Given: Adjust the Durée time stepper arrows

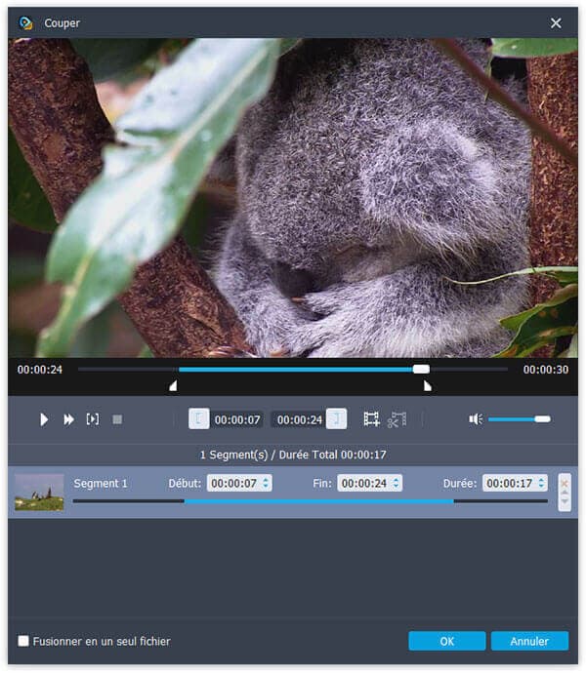Looking at the screenshot, I should 541,483.
